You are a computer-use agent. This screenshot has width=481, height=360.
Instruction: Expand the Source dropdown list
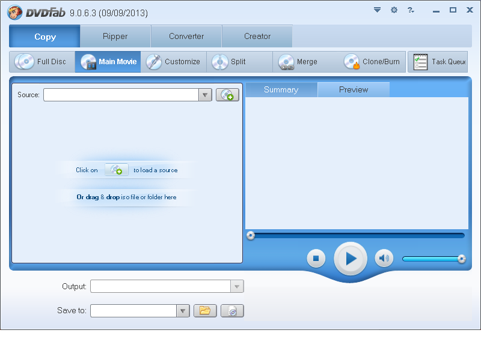pos(205,95)
